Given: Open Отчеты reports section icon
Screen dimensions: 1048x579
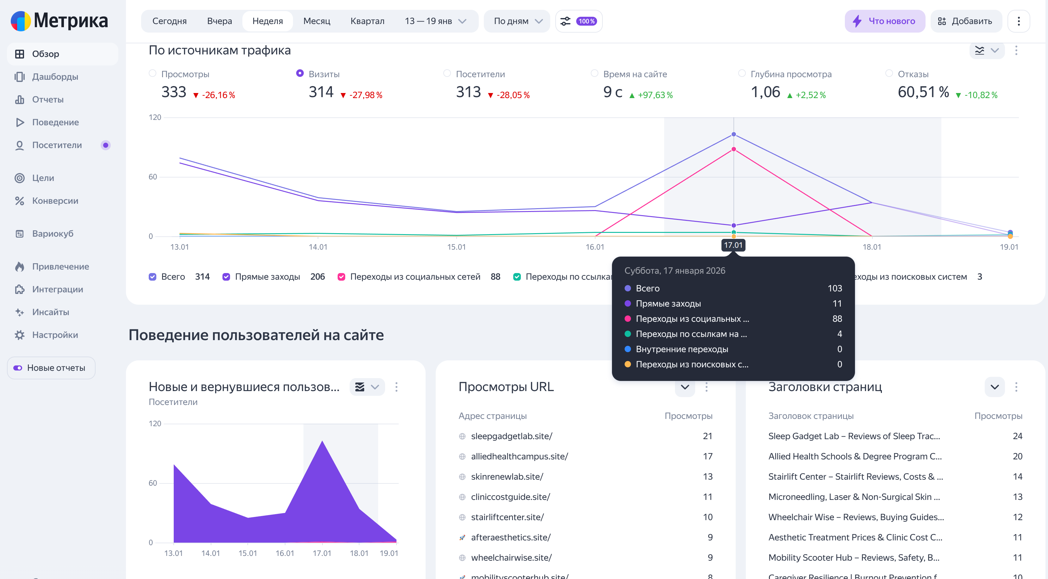Looking at the screenshot, I should (x=20, y=99).
